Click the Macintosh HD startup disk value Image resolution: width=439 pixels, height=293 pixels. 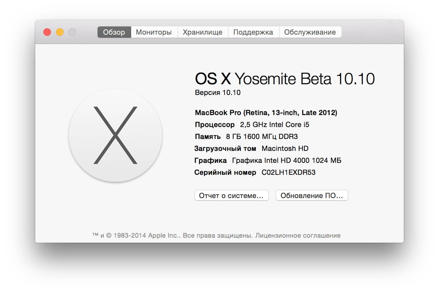285,148
